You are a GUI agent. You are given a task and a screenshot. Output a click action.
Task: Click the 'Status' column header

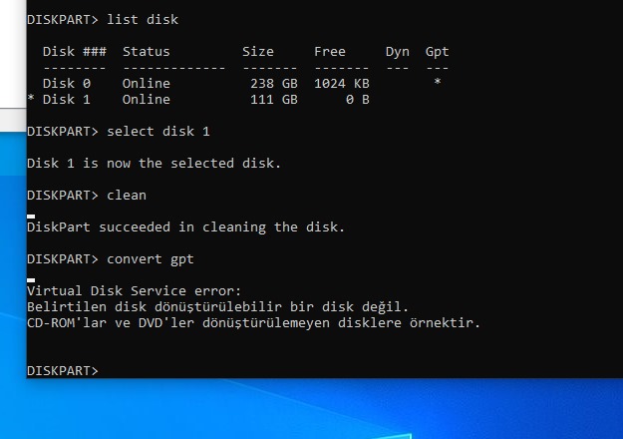click(x=147, y=52)
